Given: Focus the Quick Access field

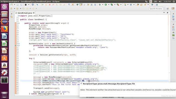Looking at the screenshot, I should coord(156,9).
